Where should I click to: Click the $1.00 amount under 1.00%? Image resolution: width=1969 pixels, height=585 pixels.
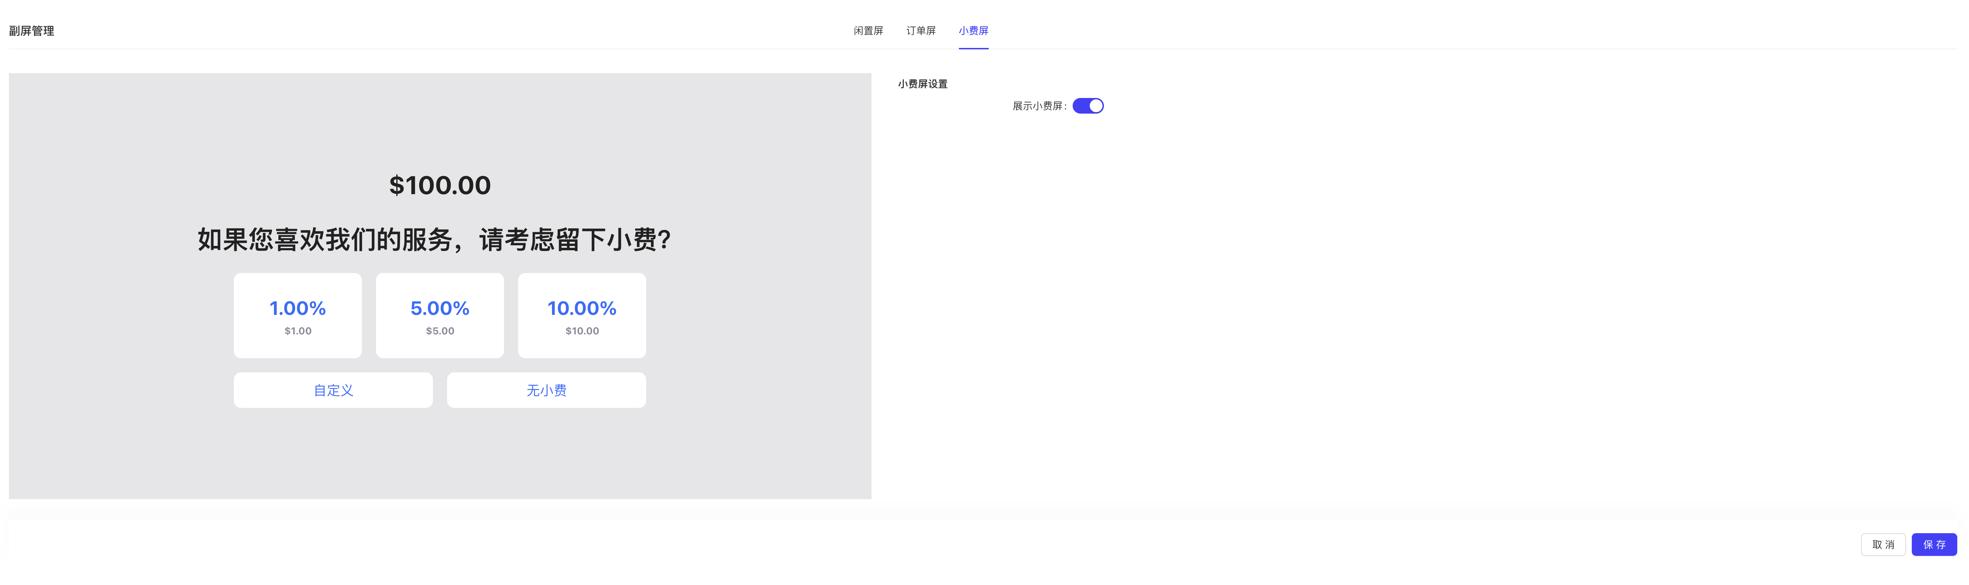tap(297, 331)
